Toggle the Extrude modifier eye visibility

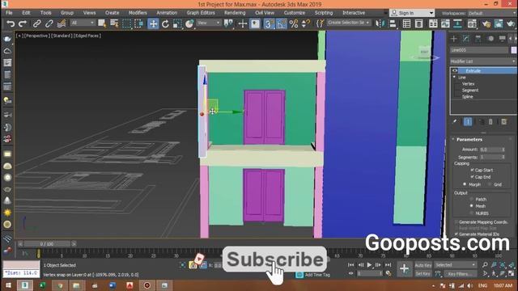(455, 70)
